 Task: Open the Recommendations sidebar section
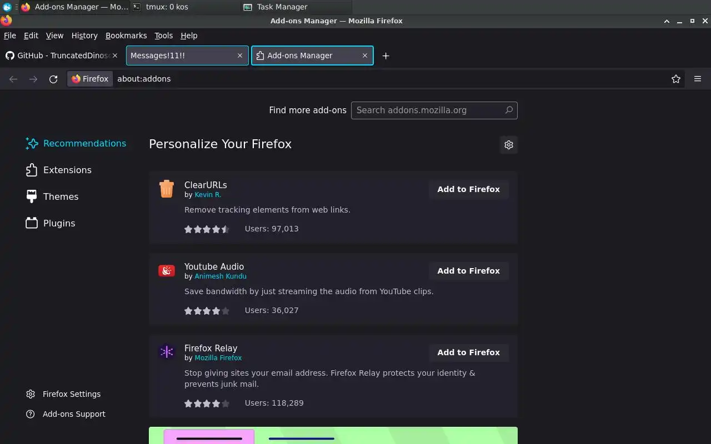click(76, 143)
